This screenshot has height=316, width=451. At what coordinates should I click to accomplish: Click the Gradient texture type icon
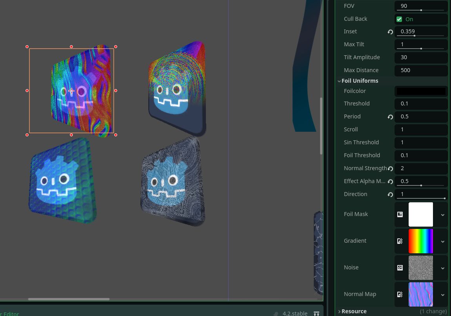click(x=400, y=241)
